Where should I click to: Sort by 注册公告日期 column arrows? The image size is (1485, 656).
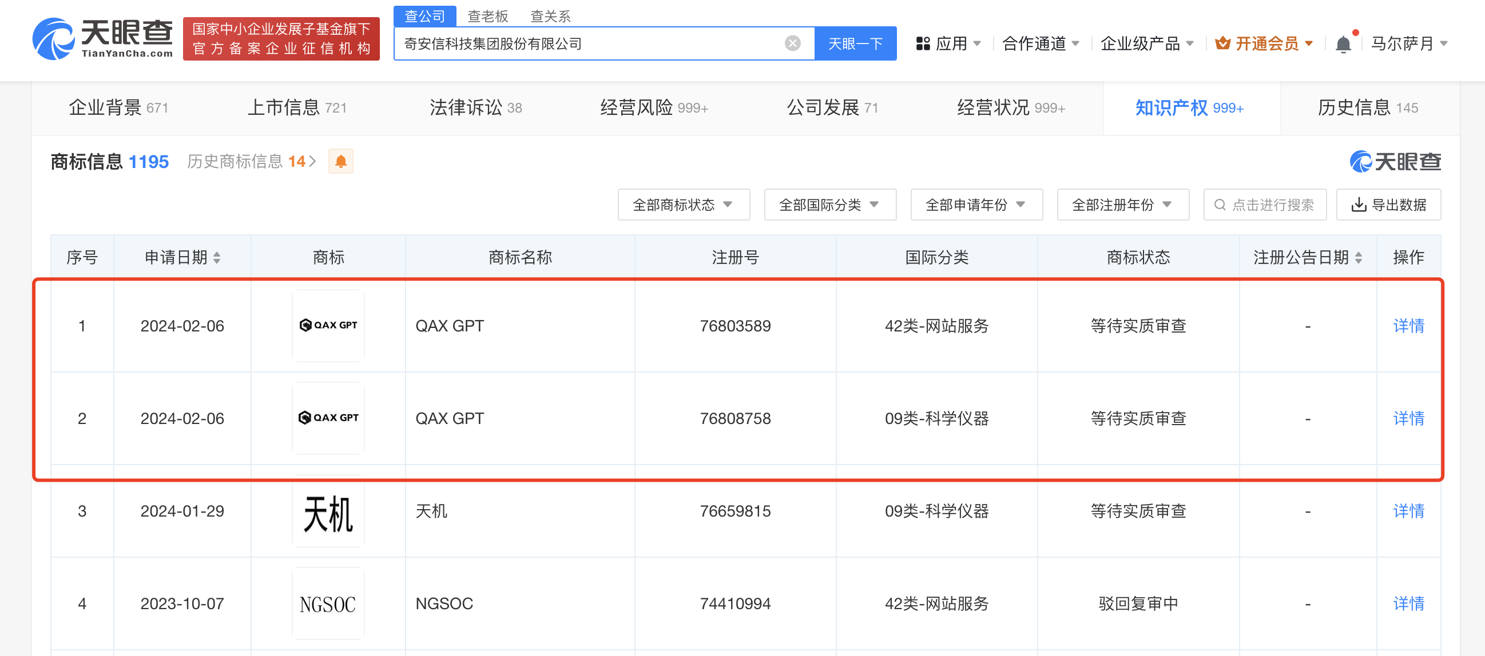(x=1359, y=258)
